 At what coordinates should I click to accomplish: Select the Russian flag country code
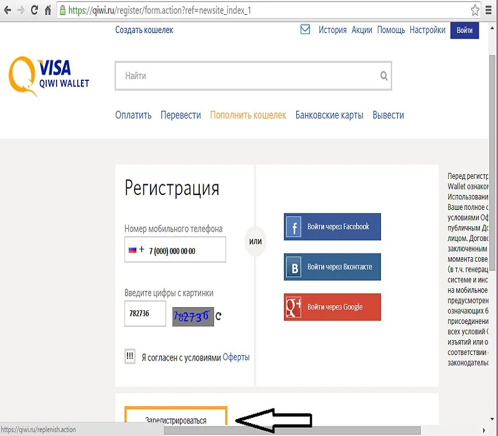[133, 250]
